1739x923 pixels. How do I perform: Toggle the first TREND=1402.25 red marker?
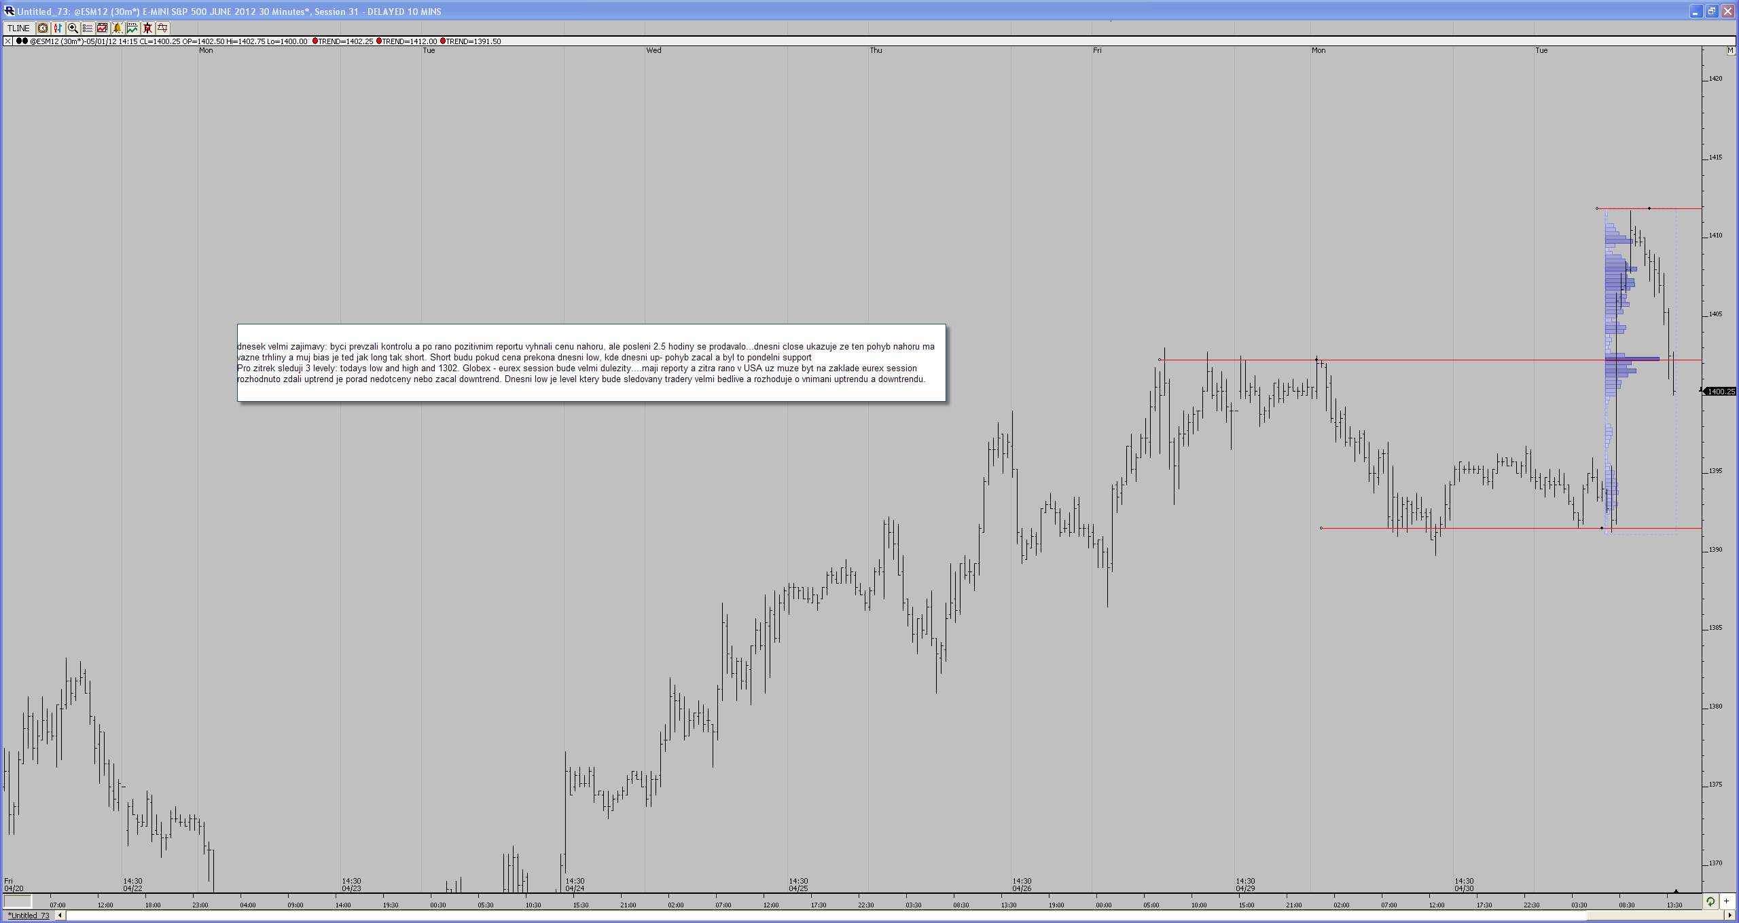(x=315, y=41)
